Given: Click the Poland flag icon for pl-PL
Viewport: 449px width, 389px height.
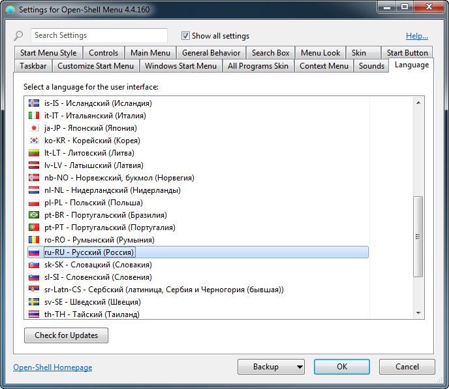Looking at the screenshot, I should click(34, 203).
